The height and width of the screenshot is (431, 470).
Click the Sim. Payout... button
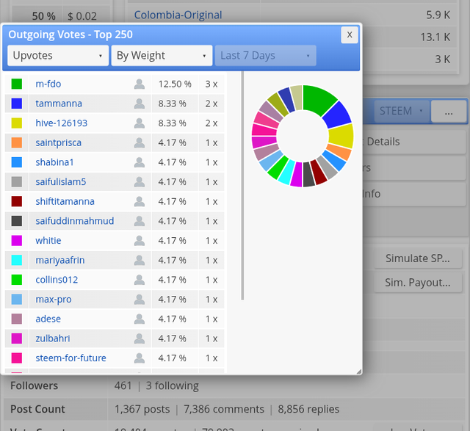(418, 283)
